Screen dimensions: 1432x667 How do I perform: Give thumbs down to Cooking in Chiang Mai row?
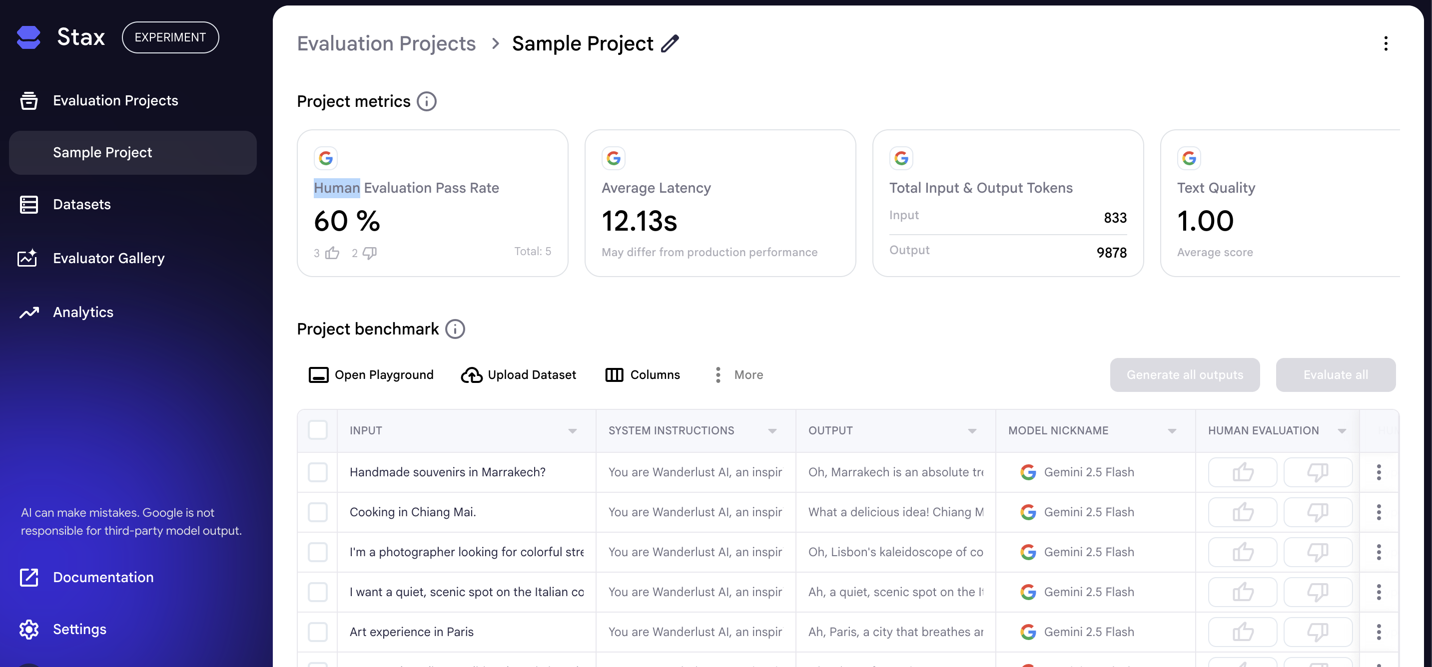tap(1317, 512)
